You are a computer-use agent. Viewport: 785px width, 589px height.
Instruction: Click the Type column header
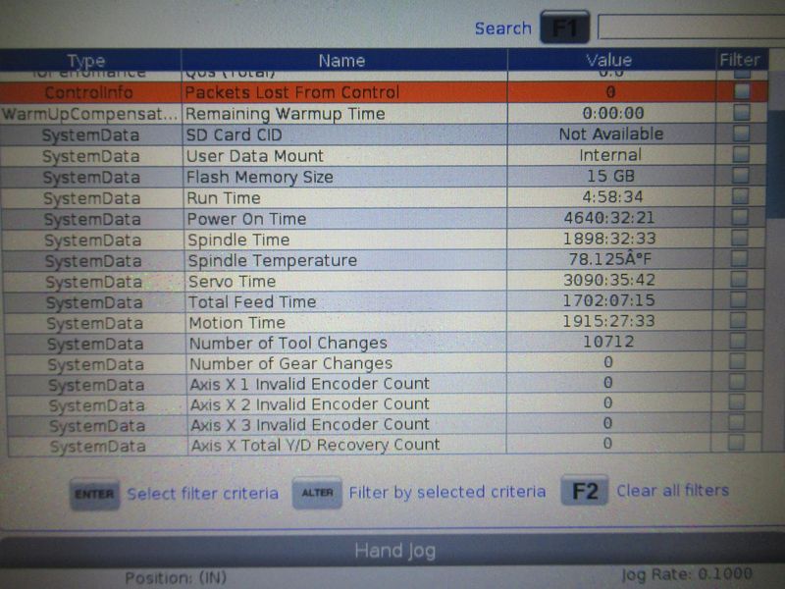click(90, 61)
